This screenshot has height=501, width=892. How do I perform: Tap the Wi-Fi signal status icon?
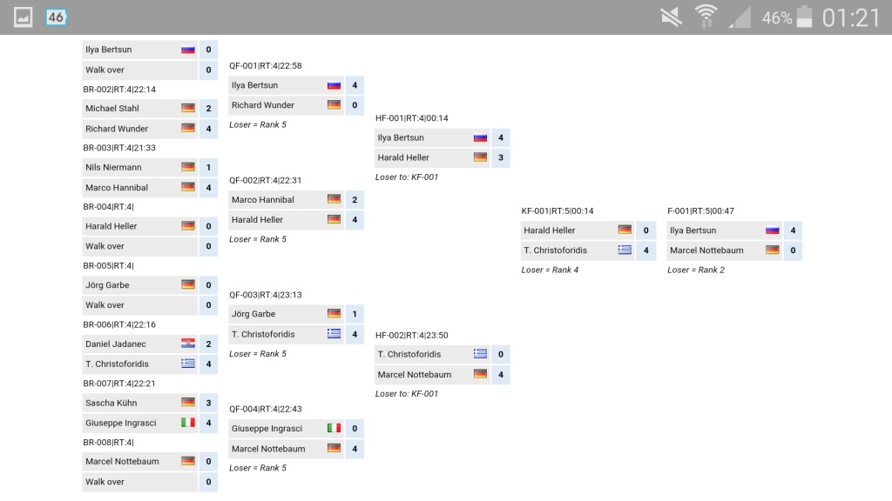tap(706, 17)
